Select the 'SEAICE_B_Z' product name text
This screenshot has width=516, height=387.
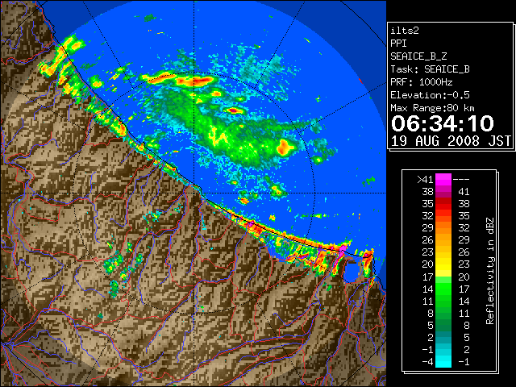click(418, 56)
